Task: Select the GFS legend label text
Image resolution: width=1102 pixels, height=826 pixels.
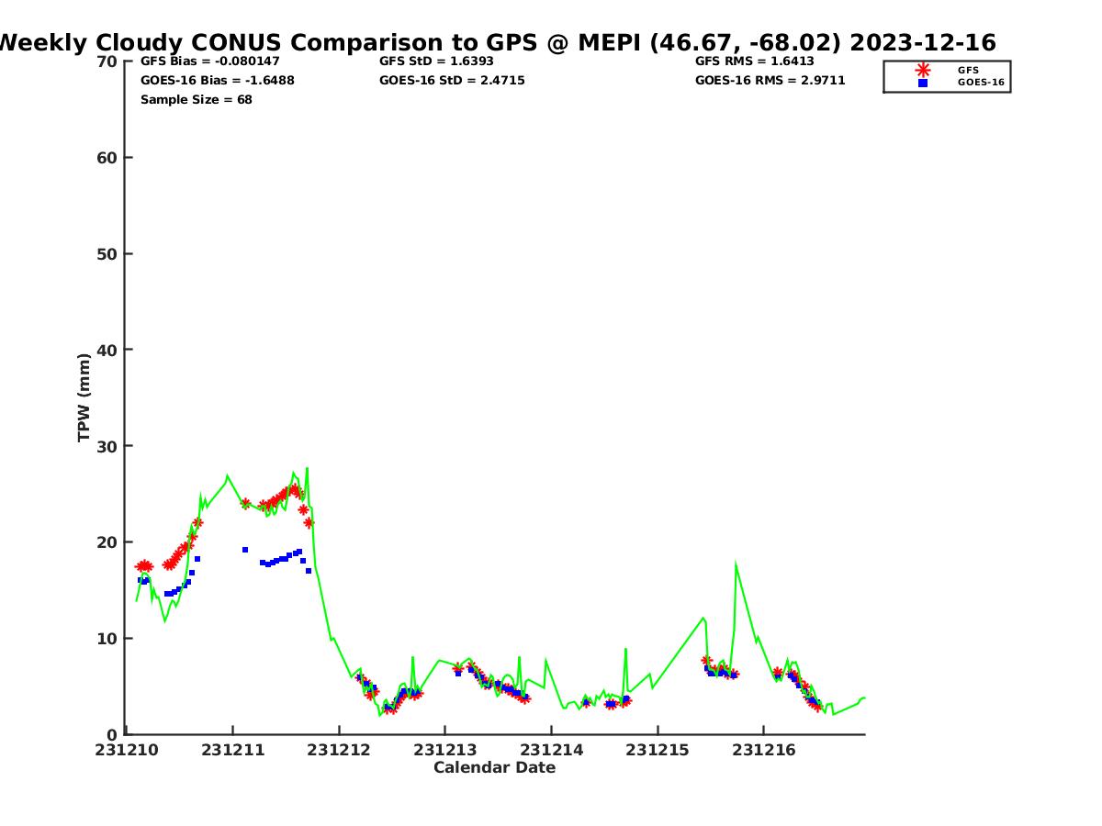Action: 968,70
